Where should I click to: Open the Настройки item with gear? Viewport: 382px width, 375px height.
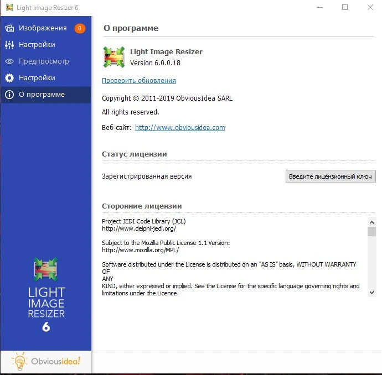[x=46, y=78]
